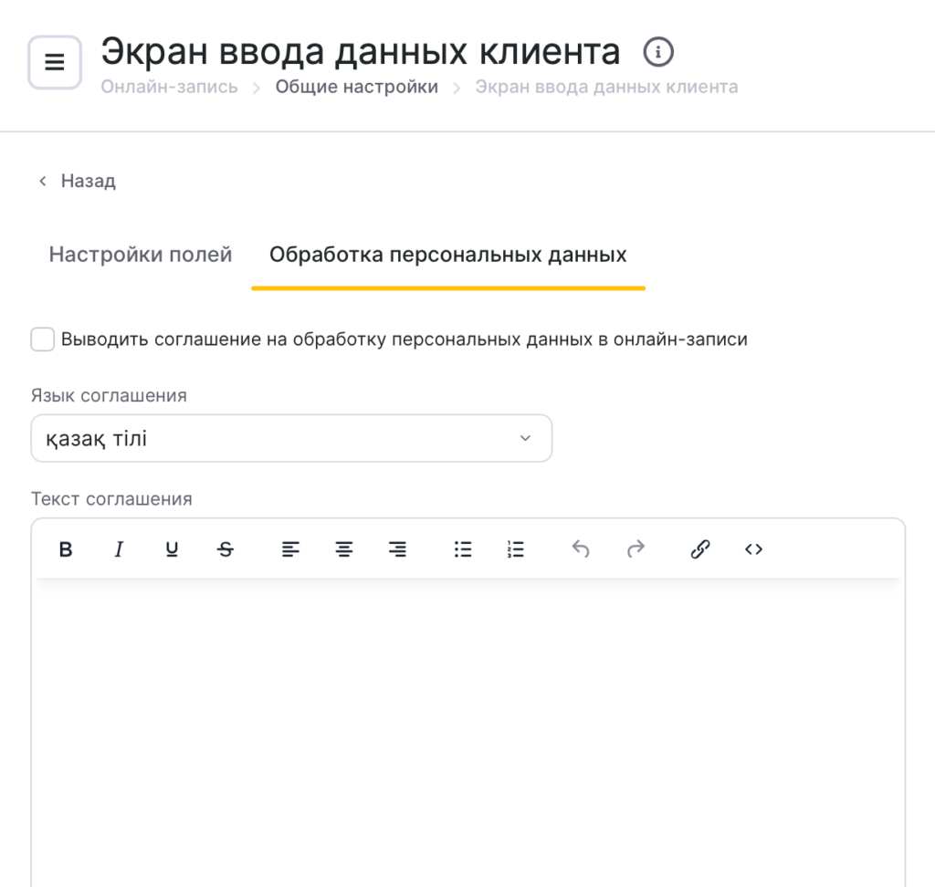Viewport: 935px width, 887px height.
Task: Insert a numbered list
Action: (x=516, y=549)
